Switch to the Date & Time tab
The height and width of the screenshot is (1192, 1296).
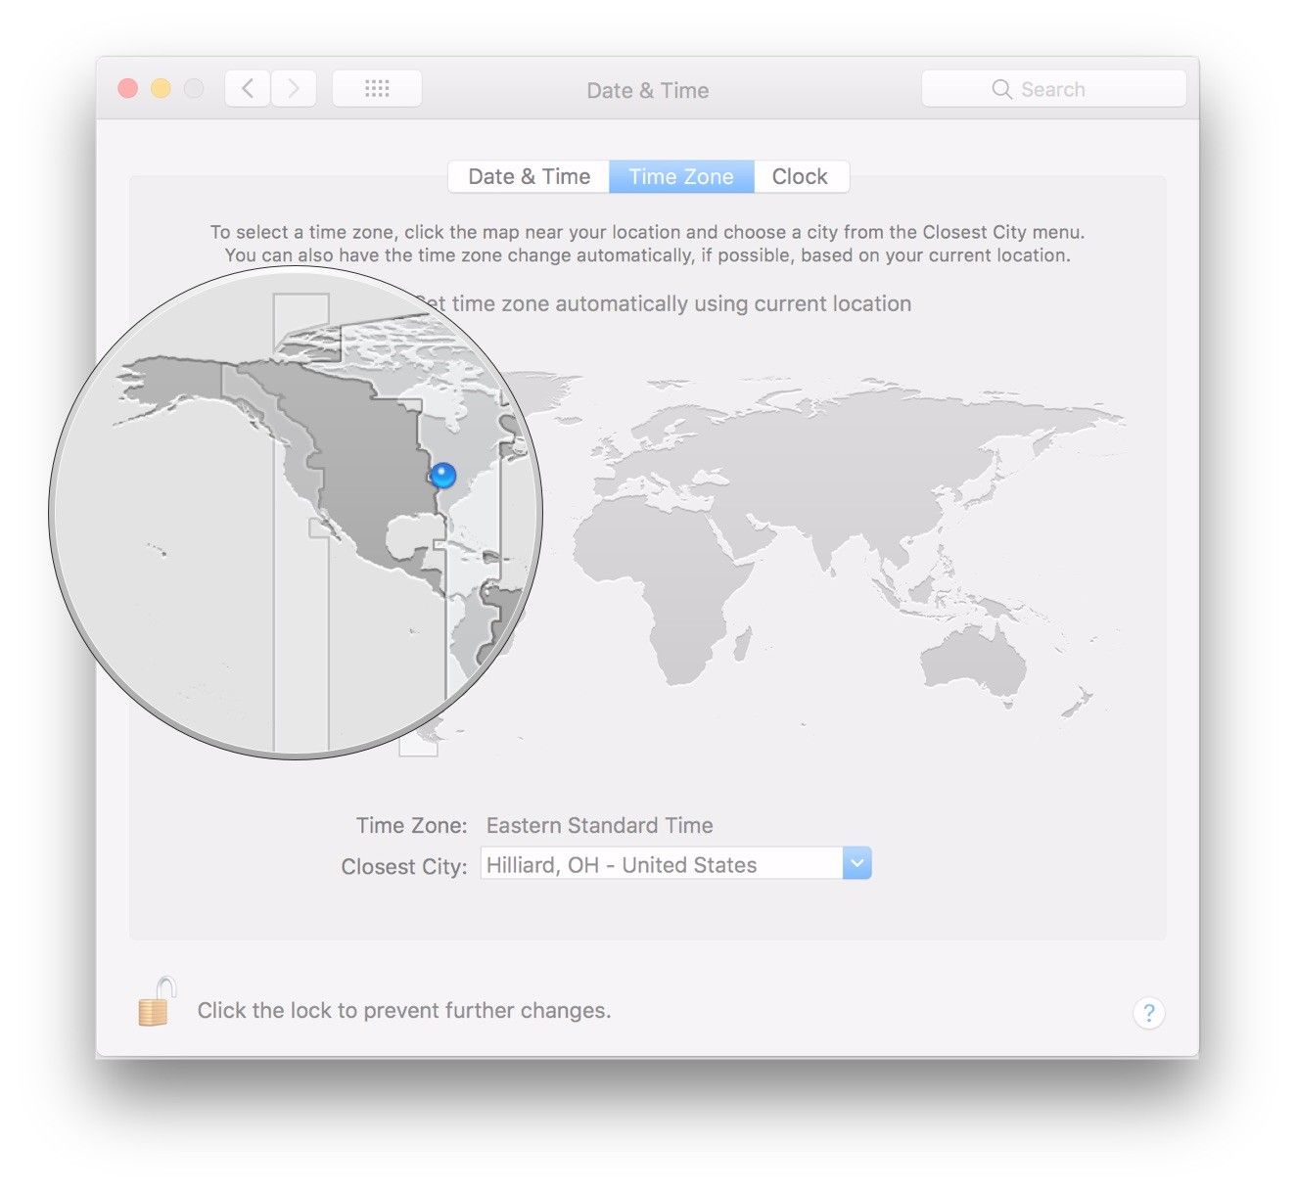click(x=529, y=177)
